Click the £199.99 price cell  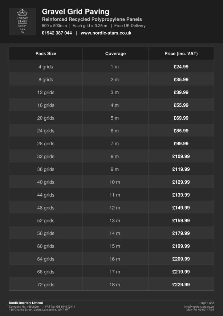click(x=181, y=246)
